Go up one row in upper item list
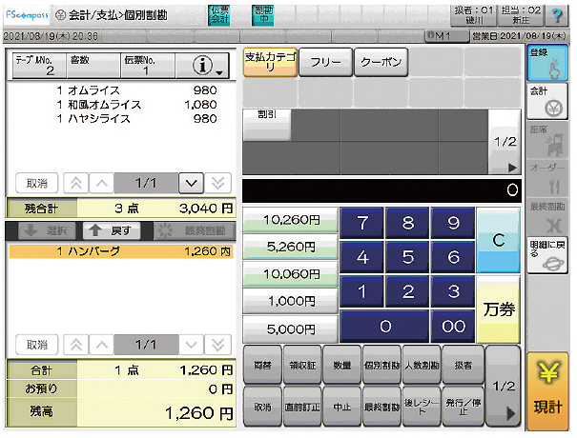The image size is (577, 438). point(101,183)
